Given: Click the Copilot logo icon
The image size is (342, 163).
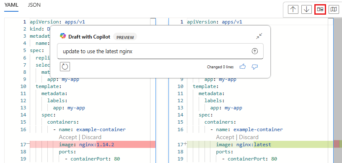Looking at the screenshot, I should 63,36.
